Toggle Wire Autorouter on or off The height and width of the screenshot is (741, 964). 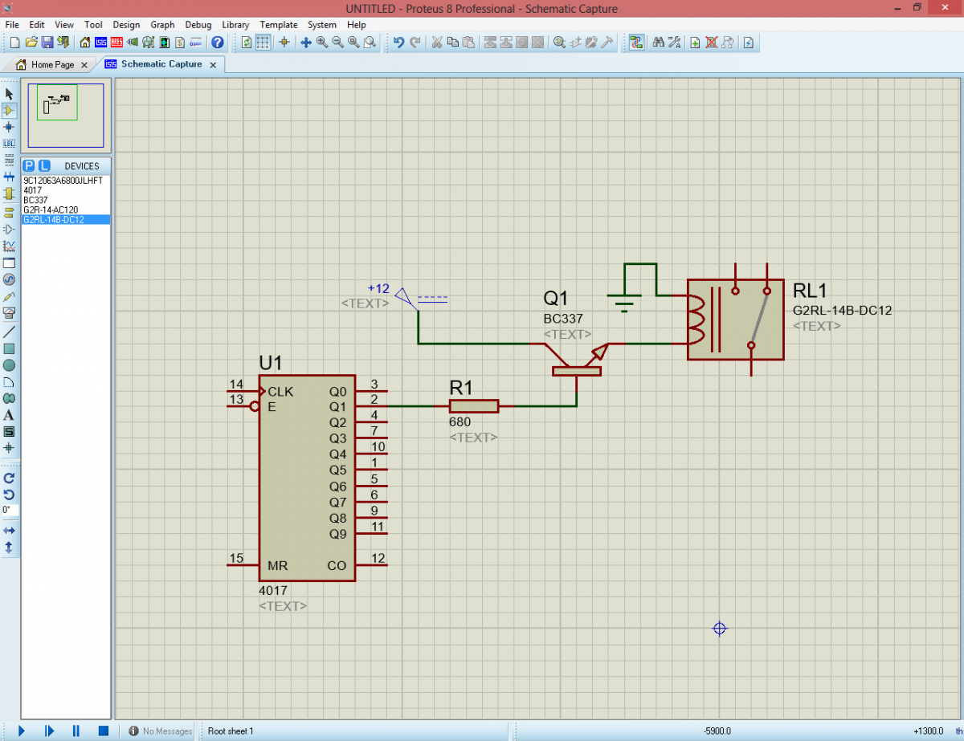[636, 43]
